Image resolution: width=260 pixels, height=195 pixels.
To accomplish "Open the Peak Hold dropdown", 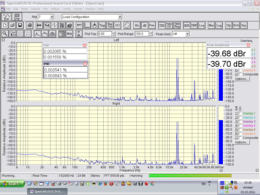I will point(187,34).
